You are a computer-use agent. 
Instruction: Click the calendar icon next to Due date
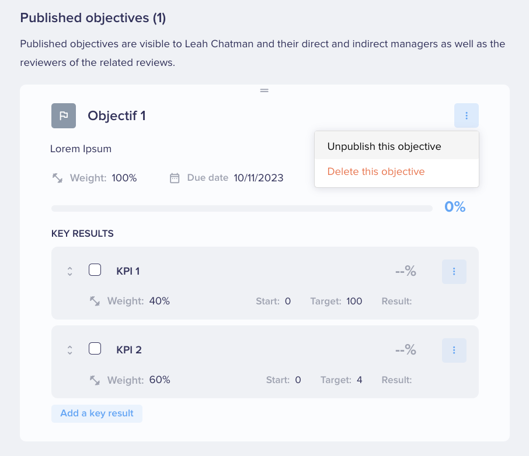pos(175,178)
